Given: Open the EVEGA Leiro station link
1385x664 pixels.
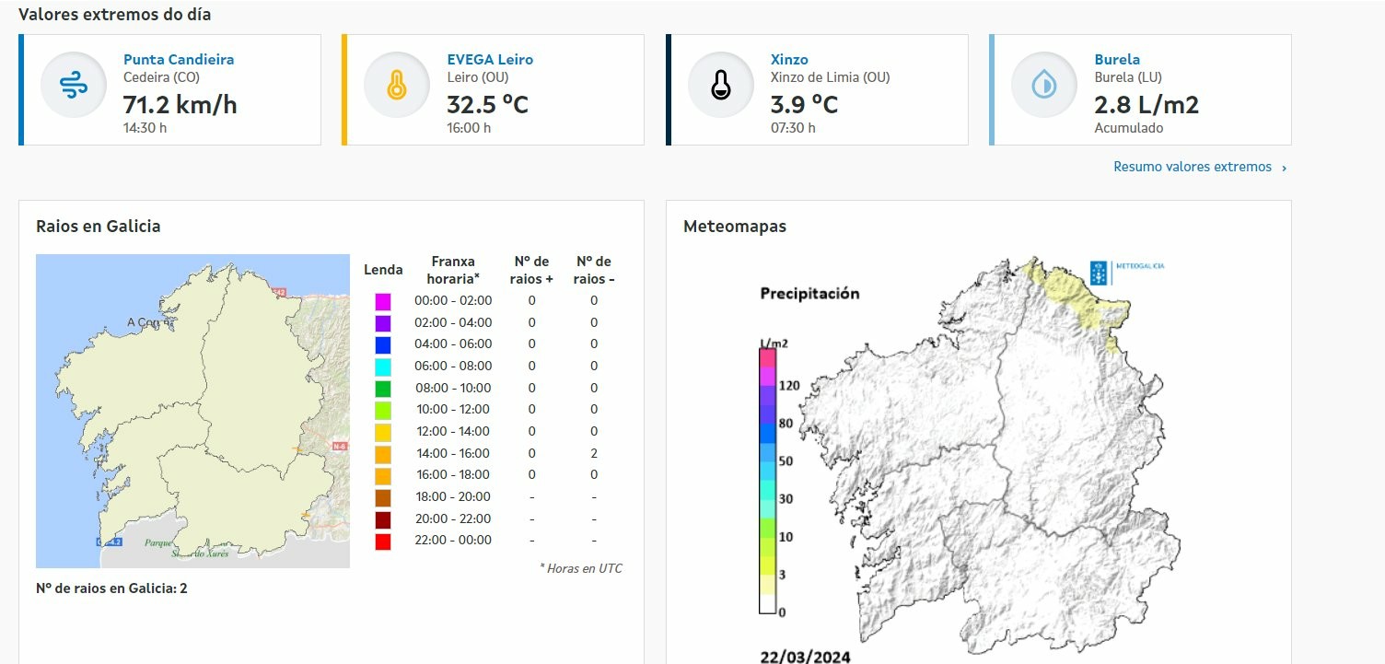Looking at the screenshot, I should point(490,59).
